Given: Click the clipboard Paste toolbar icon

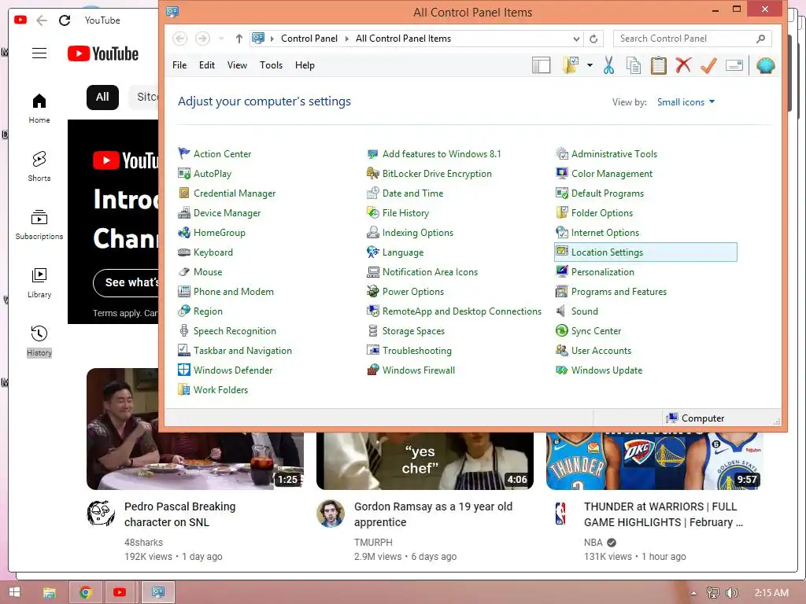Looking at the screenshot, I should [659, 66].
